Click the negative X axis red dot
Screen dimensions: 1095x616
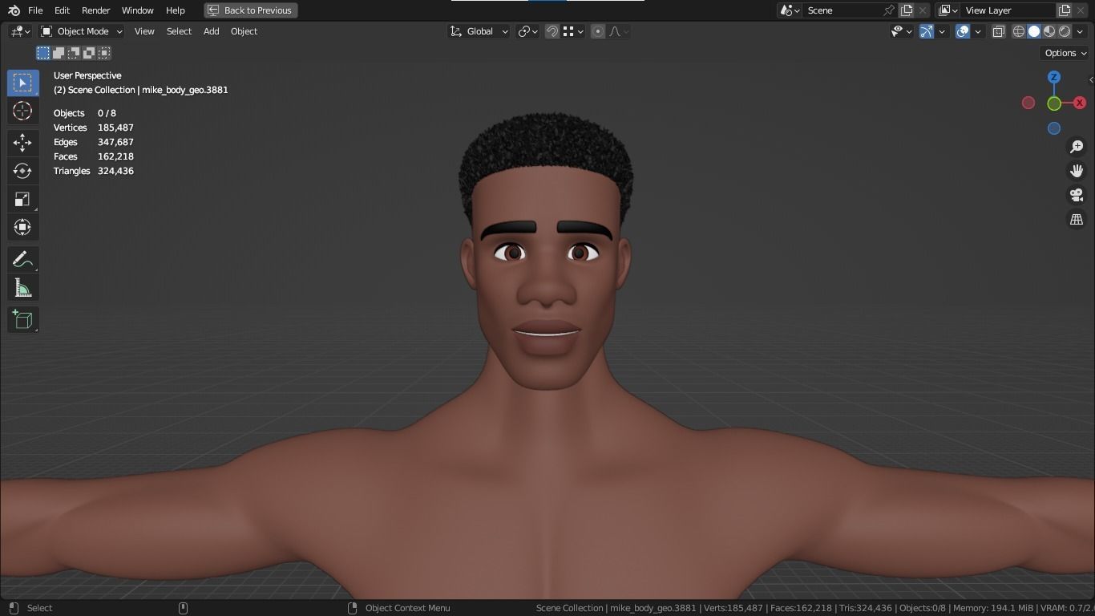[1028, 103]
